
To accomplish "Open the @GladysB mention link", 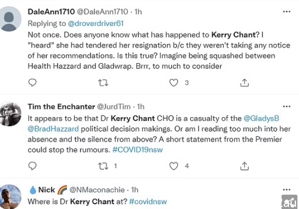I will [x=261, y=118].
